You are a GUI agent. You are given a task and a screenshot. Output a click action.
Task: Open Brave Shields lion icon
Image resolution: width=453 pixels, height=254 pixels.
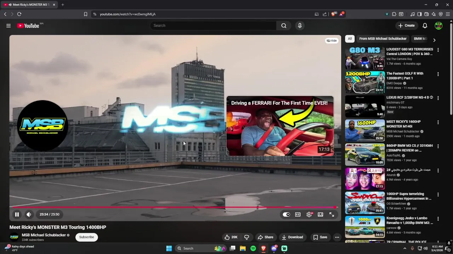coord(333,14)
